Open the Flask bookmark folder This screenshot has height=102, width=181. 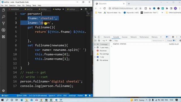point(98,12)
